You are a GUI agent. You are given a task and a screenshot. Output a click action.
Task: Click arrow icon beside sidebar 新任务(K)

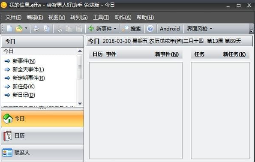[x=7, y=87]
